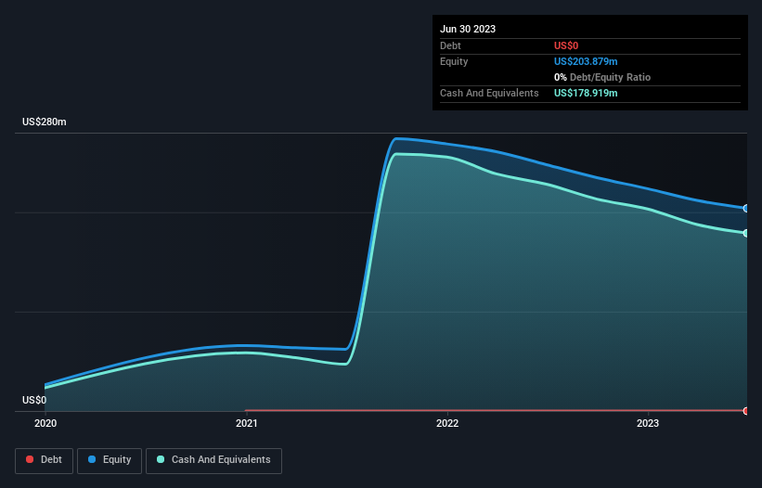Click the Jun 30 2023 tooltip date
Viewport: 762px width, 488px height.
(x=468, y=29)
